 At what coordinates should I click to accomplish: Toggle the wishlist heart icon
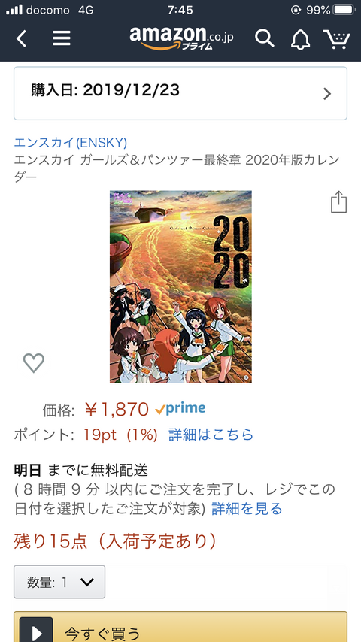coord(34,363)
